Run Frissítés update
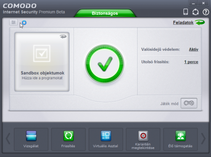This screenshot has height=157, width=211. 68,139
